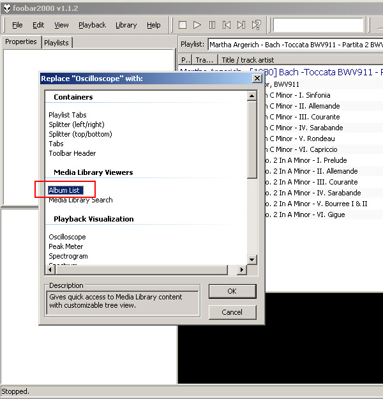Screen dimensions: 383x399
Task: Click the random playback icon
Action: tap(256, 25)
